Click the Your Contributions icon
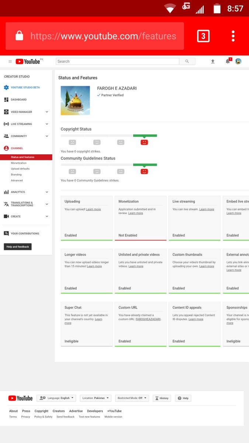This screenshot has width=249, height=443. point(6,233)
